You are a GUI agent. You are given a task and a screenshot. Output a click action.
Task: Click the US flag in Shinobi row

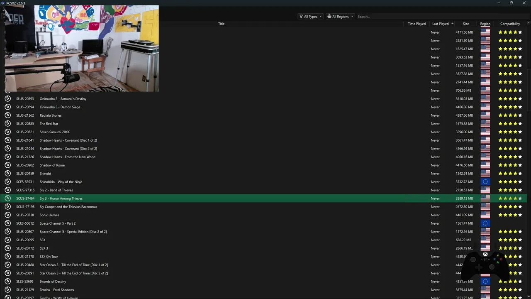[485, 173]
